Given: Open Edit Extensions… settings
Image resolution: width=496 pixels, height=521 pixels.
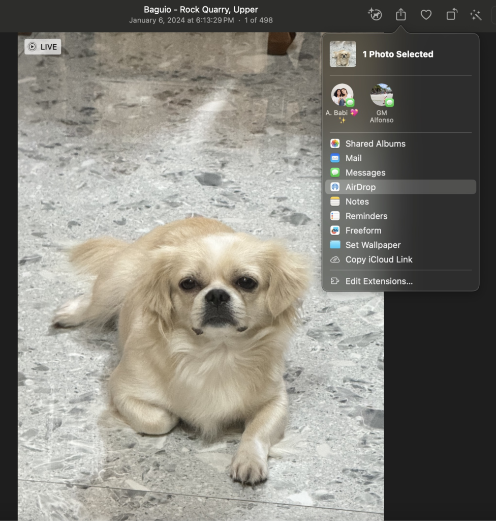Looking at the screenshot, I should coord(379,281).
